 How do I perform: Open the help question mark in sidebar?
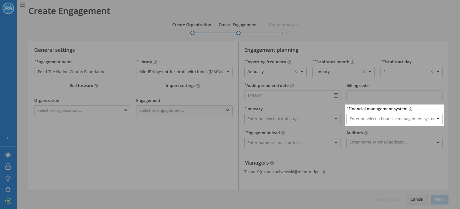[x=8, y=178]
